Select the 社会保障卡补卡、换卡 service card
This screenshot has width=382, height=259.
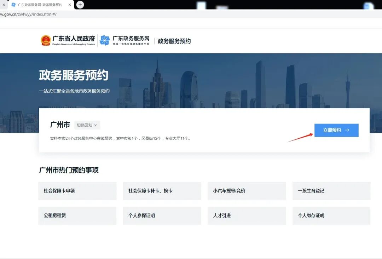(x=162, y=191)
